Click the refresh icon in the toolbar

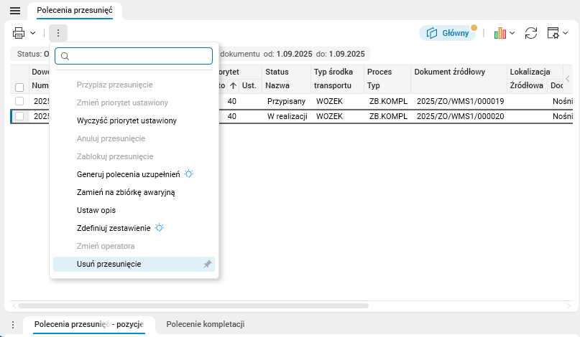[531, 33]
